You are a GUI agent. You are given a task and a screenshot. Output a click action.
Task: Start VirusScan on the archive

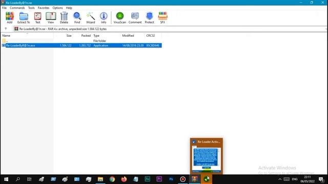pyautogui.click(x=120, y=18)
